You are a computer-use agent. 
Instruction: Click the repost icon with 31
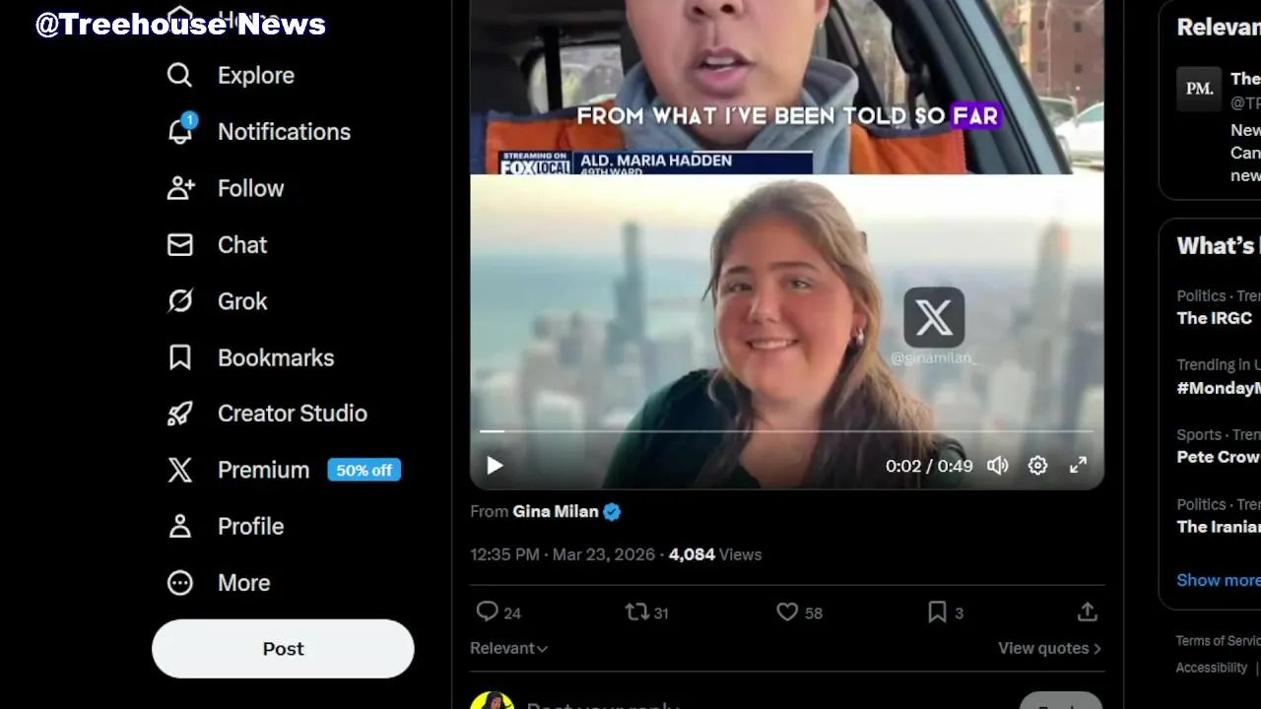click(x=637, y=612)
